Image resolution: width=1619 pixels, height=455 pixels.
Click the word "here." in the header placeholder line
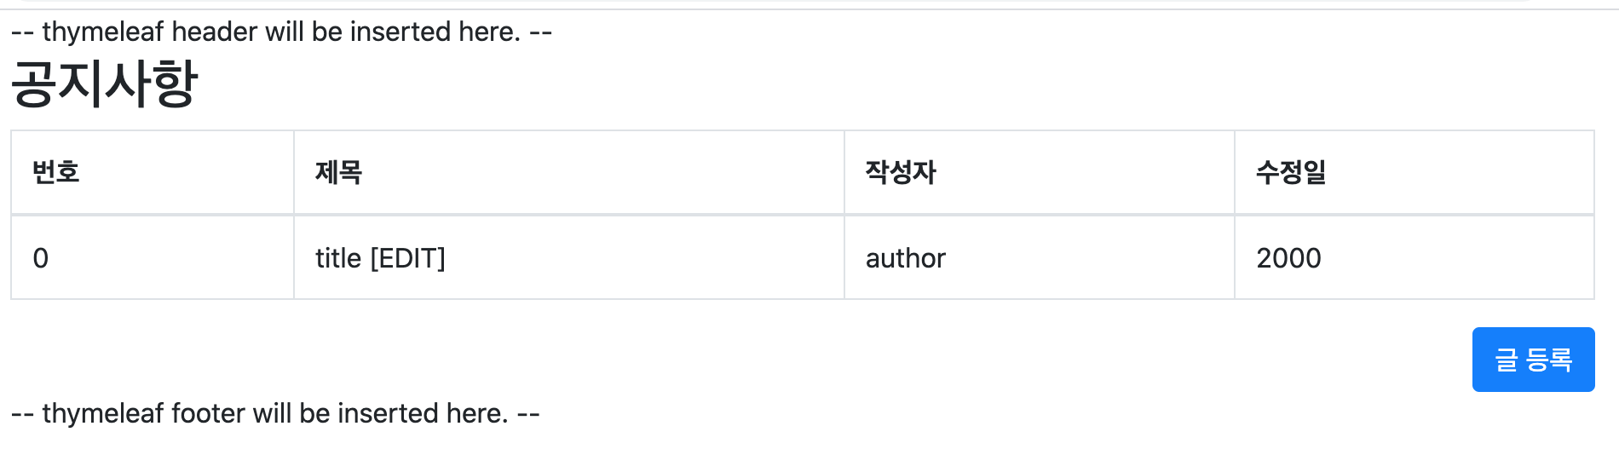[x=489, y=32]
